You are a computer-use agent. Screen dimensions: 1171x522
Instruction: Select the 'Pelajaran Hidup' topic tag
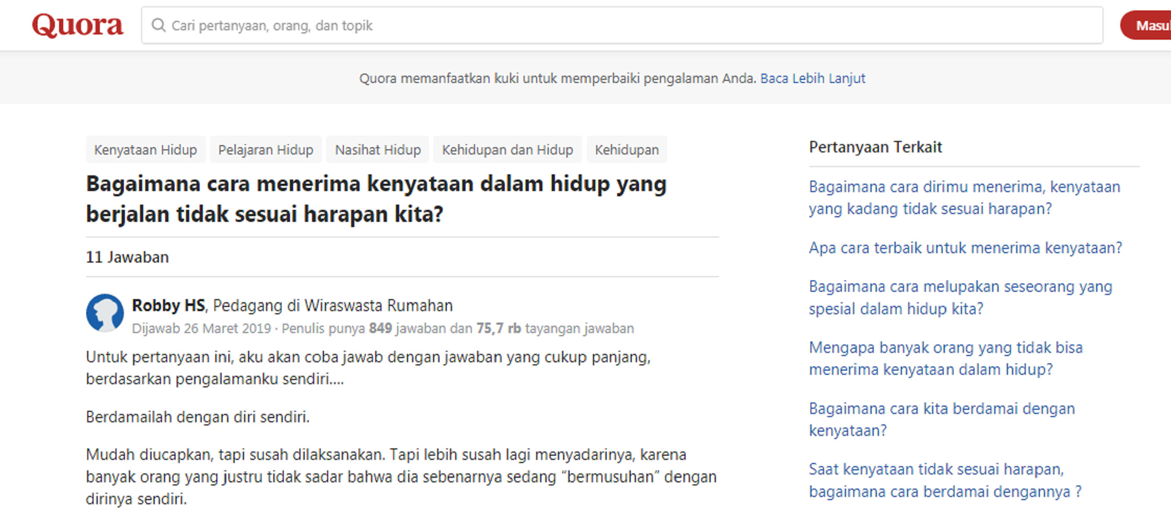pos(265,150)
